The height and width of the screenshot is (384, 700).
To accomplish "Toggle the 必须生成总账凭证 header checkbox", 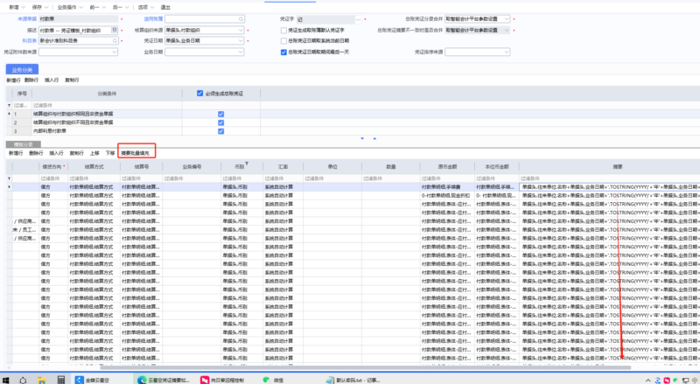I will 200,93.
